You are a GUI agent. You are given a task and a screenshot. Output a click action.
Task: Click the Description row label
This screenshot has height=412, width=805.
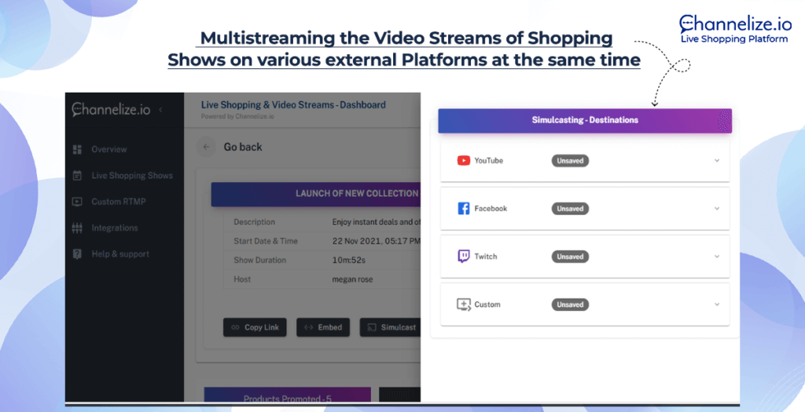click(254, 222)
